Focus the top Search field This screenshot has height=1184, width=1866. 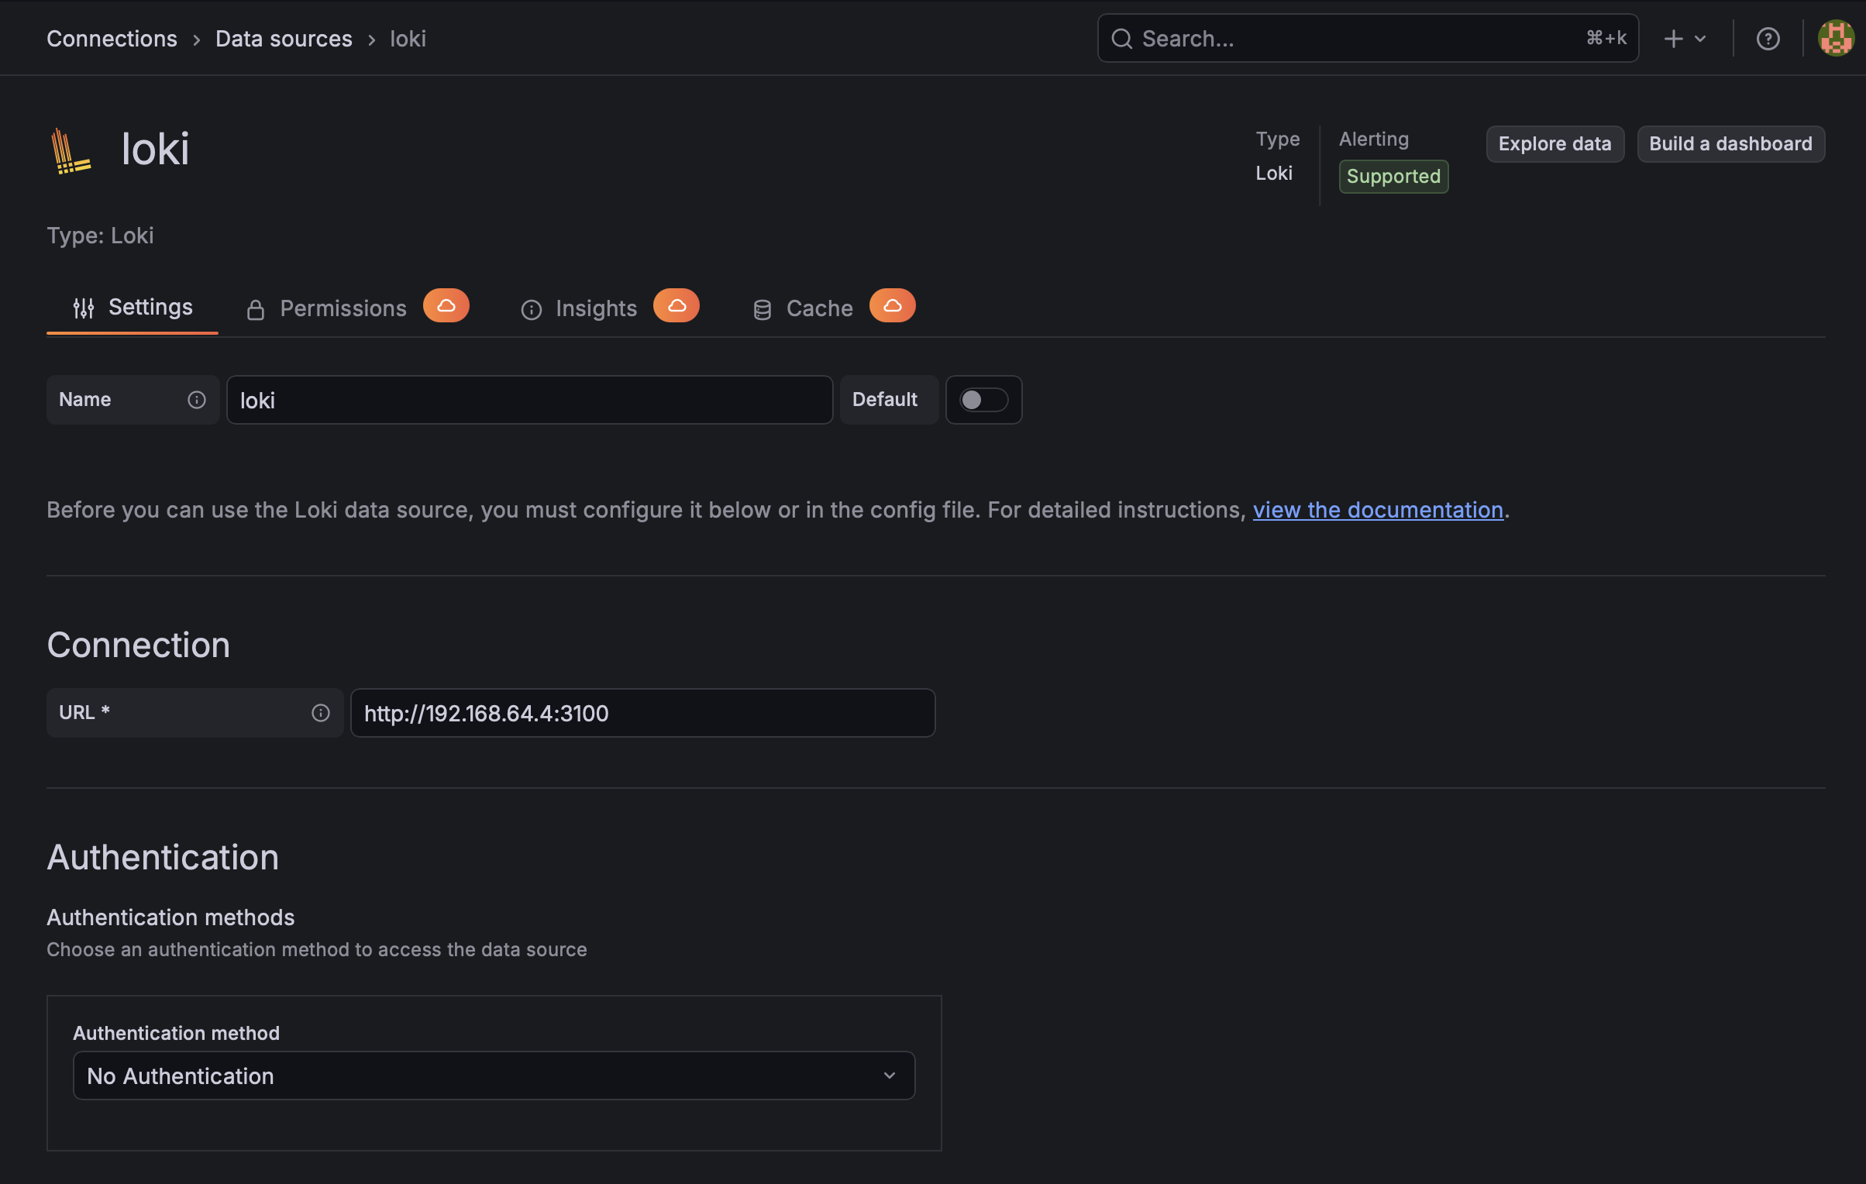pos(1368,38)
